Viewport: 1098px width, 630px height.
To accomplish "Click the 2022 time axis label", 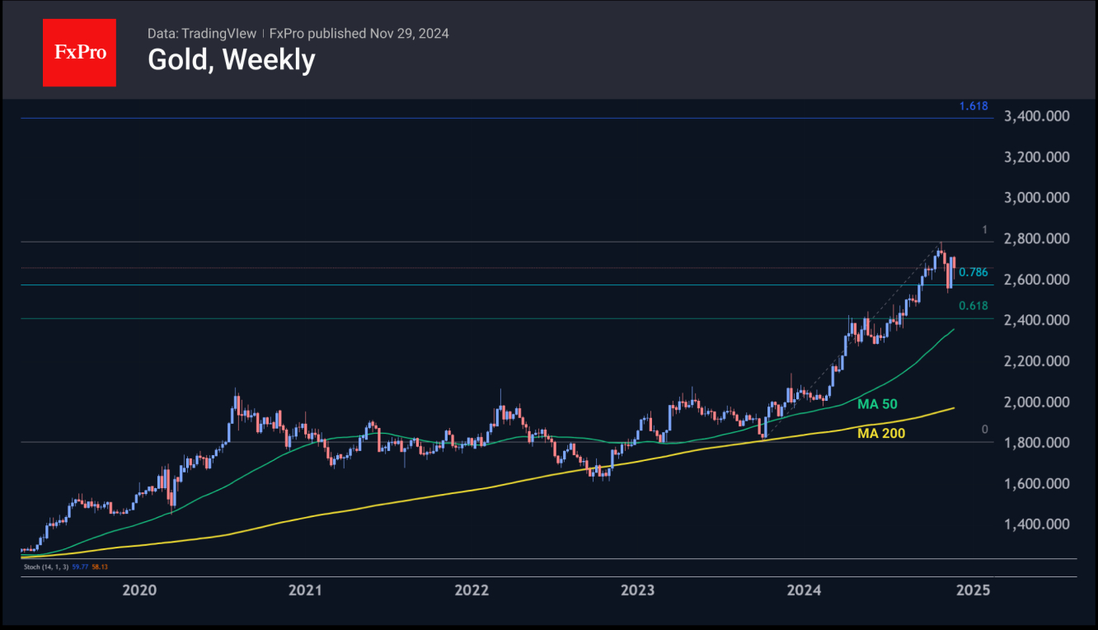I will pyautogui.click(x=472, y=590).
